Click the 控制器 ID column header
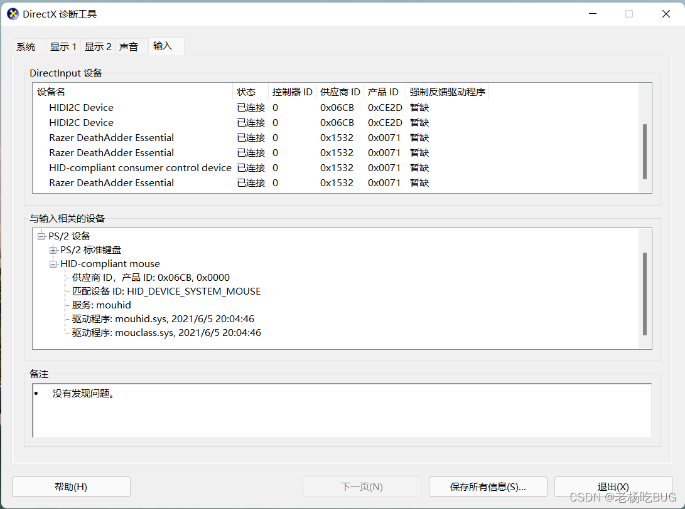The image size is (685, 509). (292, 92)
